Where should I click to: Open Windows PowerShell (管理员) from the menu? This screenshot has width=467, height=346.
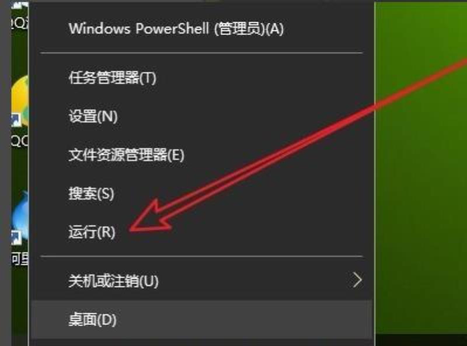coord(176,29)
